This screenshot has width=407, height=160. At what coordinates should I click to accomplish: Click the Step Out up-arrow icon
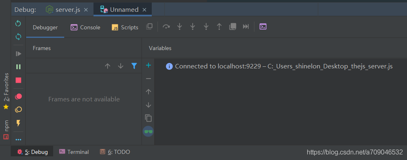pos(219,26)
